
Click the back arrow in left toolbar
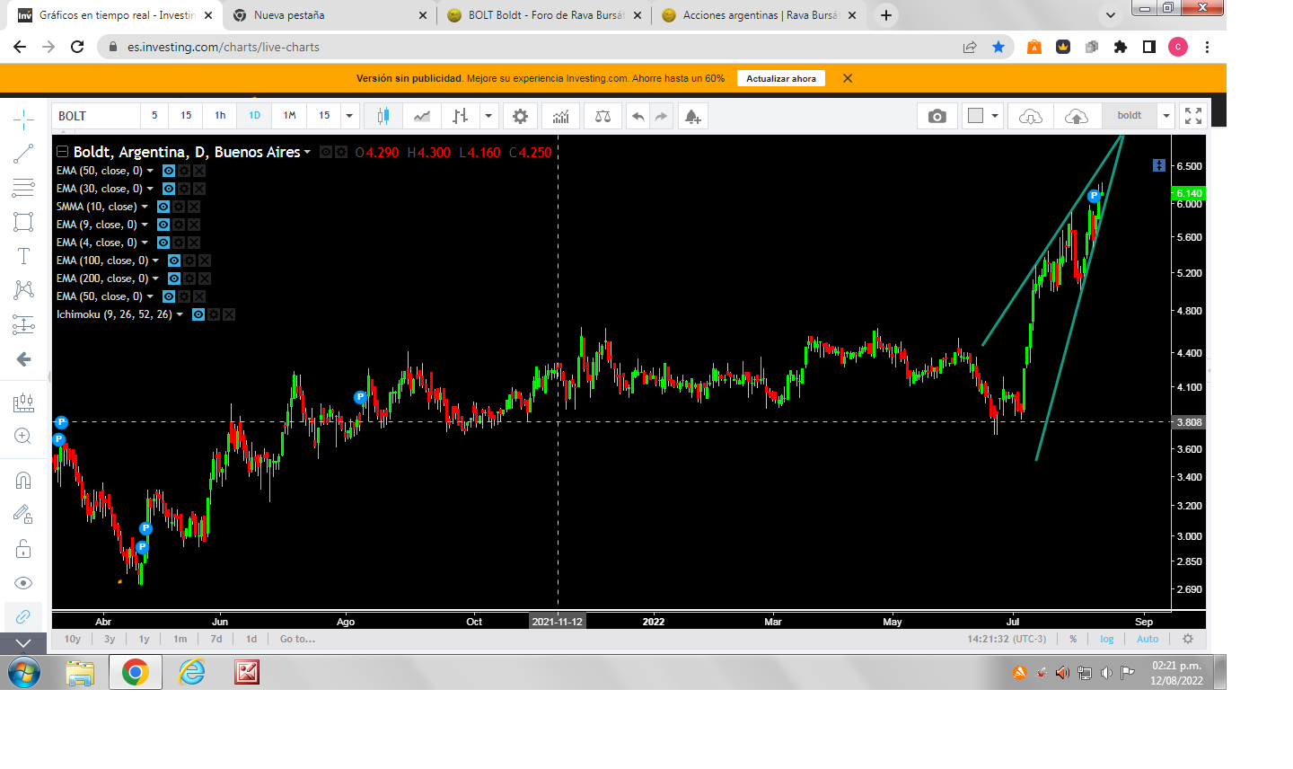point(23,359)
